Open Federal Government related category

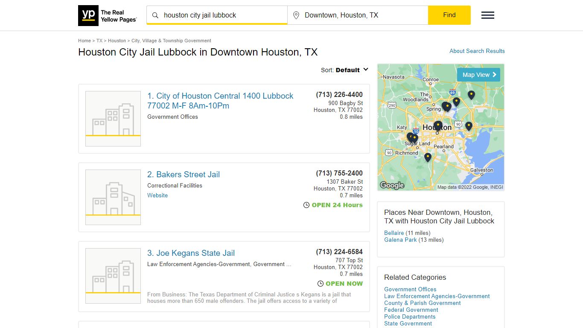[411, 310]
